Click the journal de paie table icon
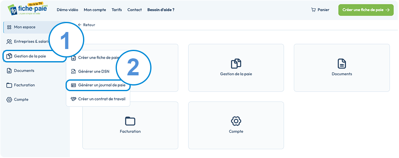The image size is (399, 158). pyautogui.click(x=74, y=85)
